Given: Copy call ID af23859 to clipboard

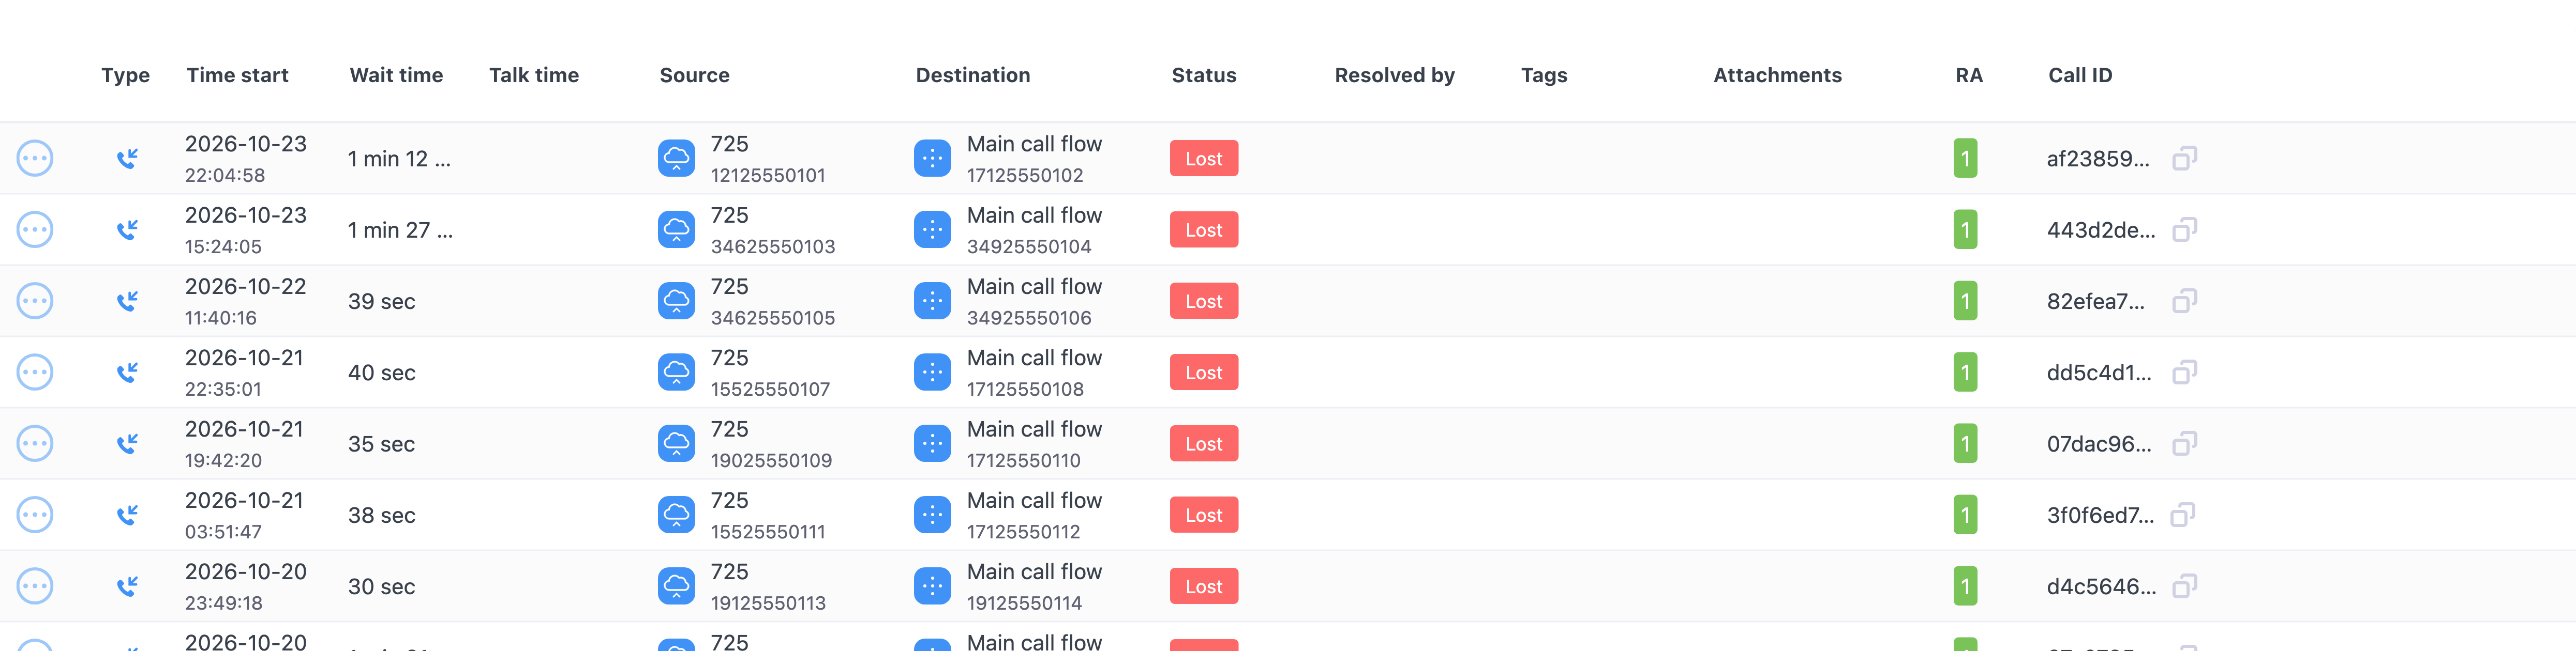Looking at the screenshot, I should pos(2184,158).
